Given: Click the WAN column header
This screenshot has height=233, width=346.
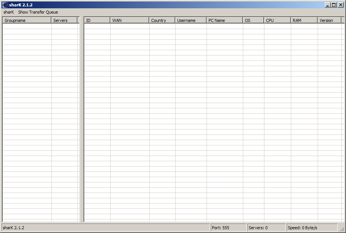Looking at the screenshot, I should 130,20.
